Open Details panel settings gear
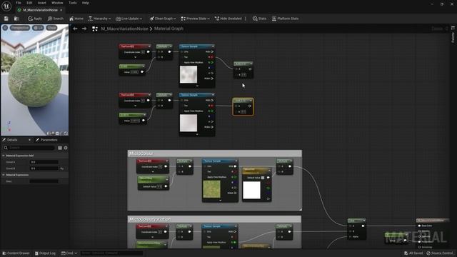This screenshot has width=457, height=257. [x=66, y=148]
